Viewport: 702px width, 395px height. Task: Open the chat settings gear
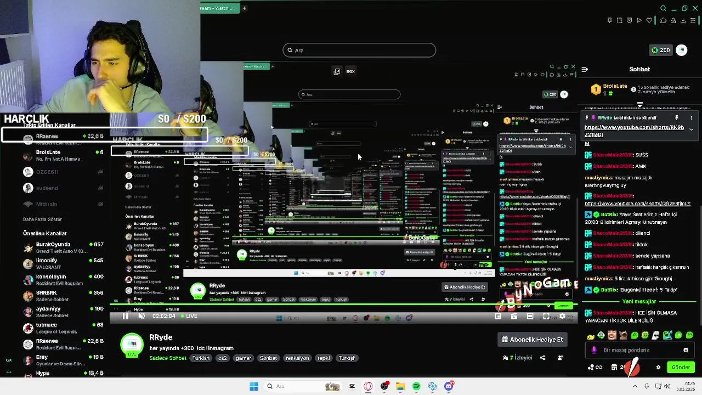pyautogui.click(x=659, y=368)
